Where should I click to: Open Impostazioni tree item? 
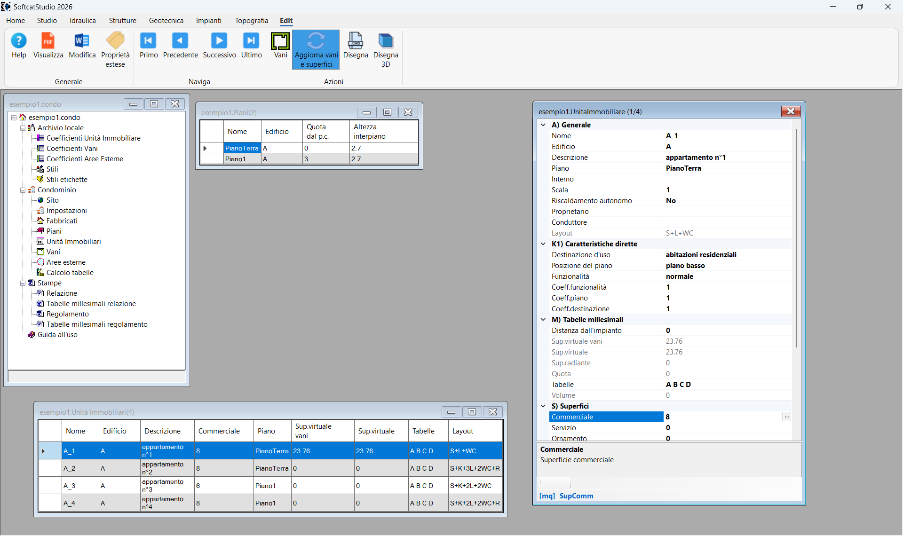(66, 211)
